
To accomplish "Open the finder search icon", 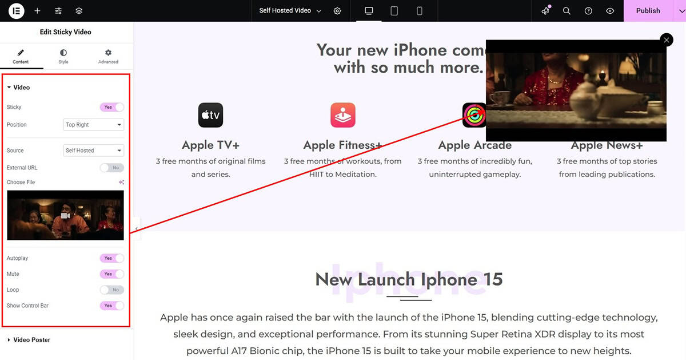I will (567, 11).
